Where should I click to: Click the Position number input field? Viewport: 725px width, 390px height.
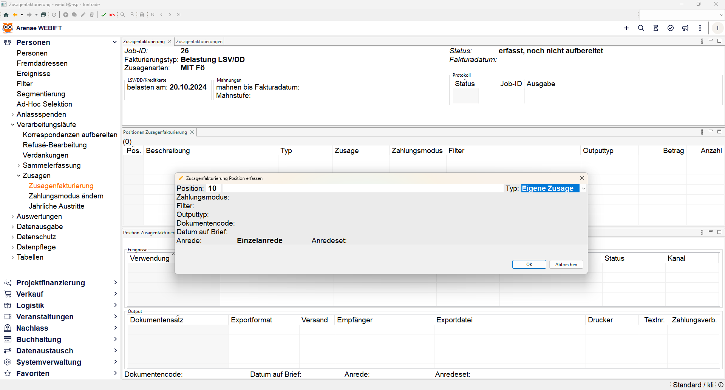[x=213, y=189]
